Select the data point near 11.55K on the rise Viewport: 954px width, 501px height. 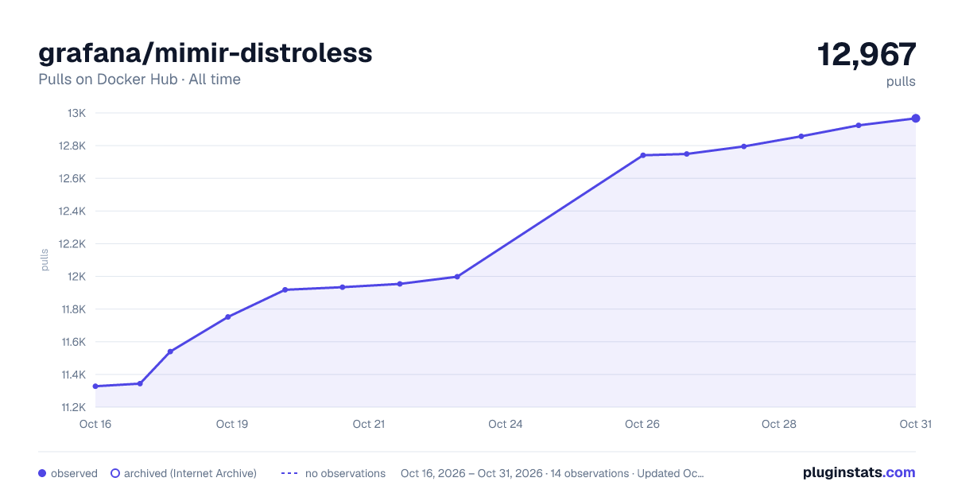(x=170, y=351)
